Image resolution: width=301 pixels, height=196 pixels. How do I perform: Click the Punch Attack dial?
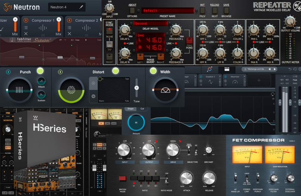click(x=41, y=81)
